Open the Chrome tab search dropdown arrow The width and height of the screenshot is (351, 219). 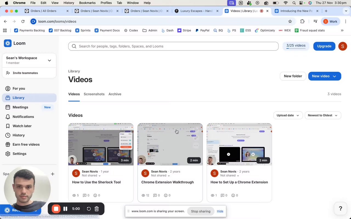pos(346,11)
